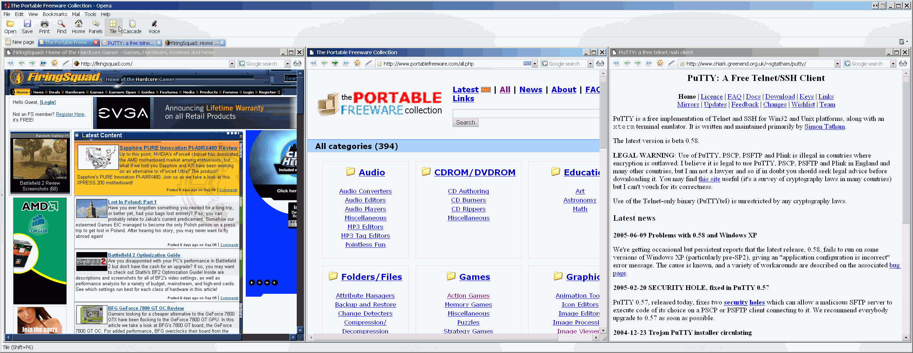Click the RSS icon in the Portable Freeware address bar
Image resolution: width=913 pixels, height=353 pixels.
click(527, 63)
